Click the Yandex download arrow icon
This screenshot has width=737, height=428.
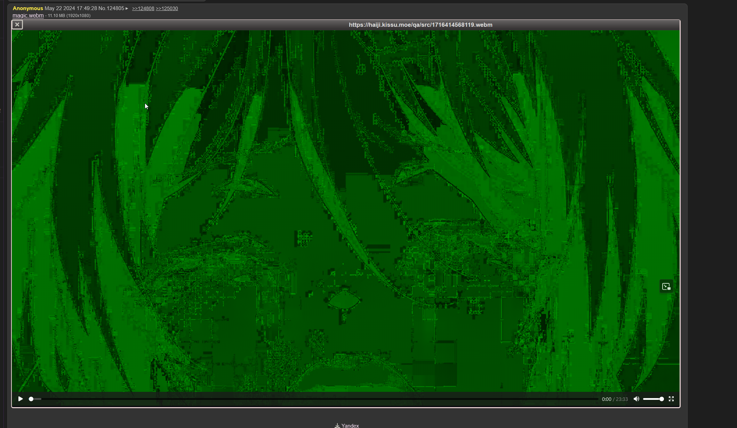(x=337, y=426)
